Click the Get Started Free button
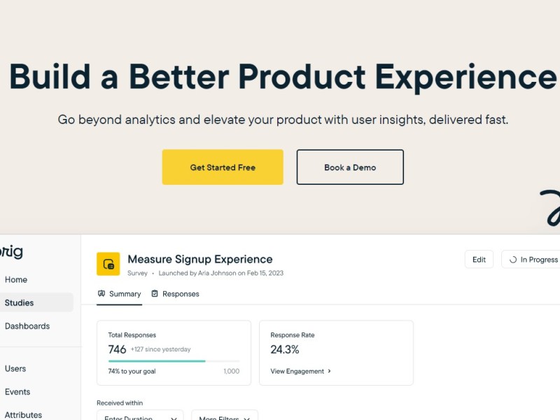 (223, 167)
